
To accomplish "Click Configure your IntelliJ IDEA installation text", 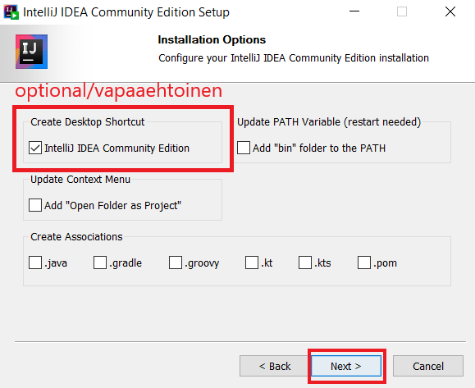I will point(294,58).
